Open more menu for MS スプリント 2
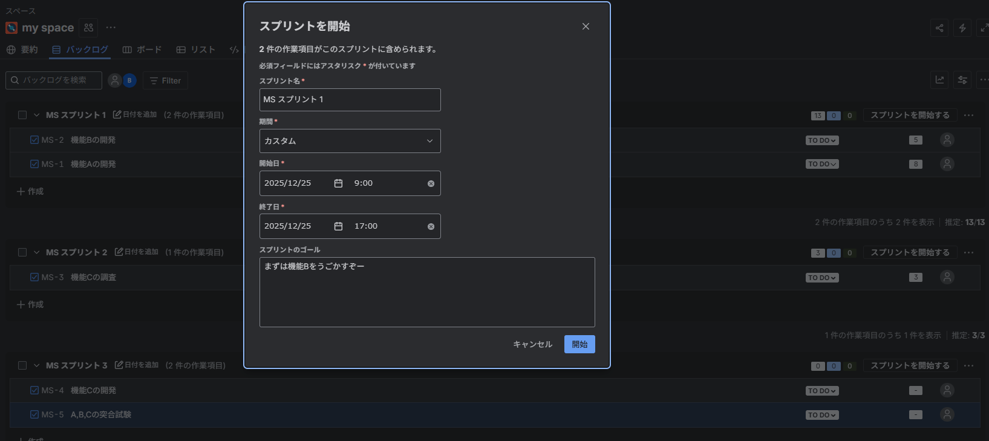 pyautogui.click(x=969, y=252)
